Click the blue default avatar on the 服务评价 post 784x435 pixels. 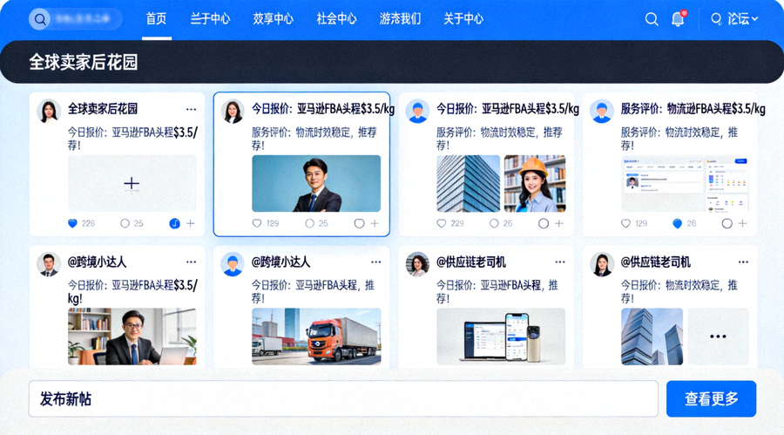(x=601, y=111)
